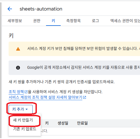Expand the 키 추가 dropdown button
This screenshot has height=139, width=140.
click(21, 109)
